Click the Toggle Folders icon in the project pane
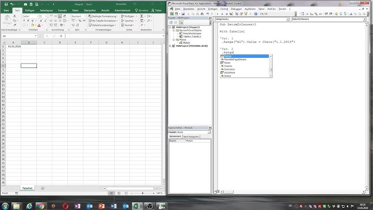Image resolution: width=373 pixels, height=210 pixels. pyautogui.click(x=181, y=22)
